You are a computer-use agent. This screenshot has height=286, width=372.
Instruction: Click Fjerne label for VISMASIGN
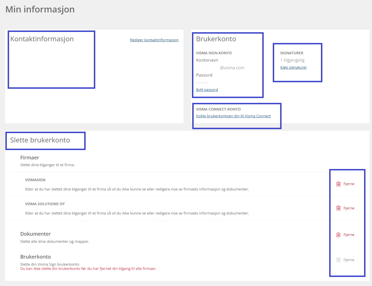(349, 184)
